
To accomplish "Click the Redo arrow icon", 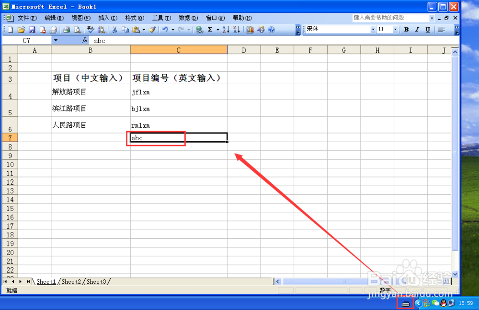I will click(x=181, y=30).
